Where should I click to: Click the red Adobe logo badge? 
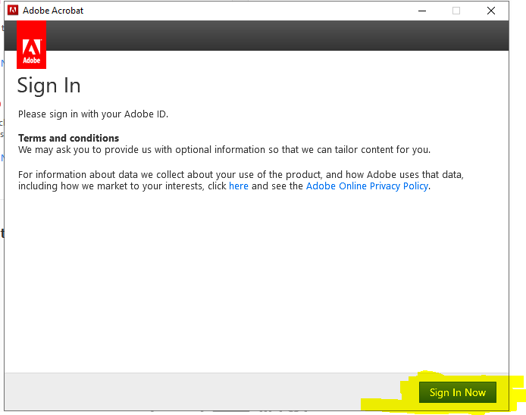(x=32, y=45)
